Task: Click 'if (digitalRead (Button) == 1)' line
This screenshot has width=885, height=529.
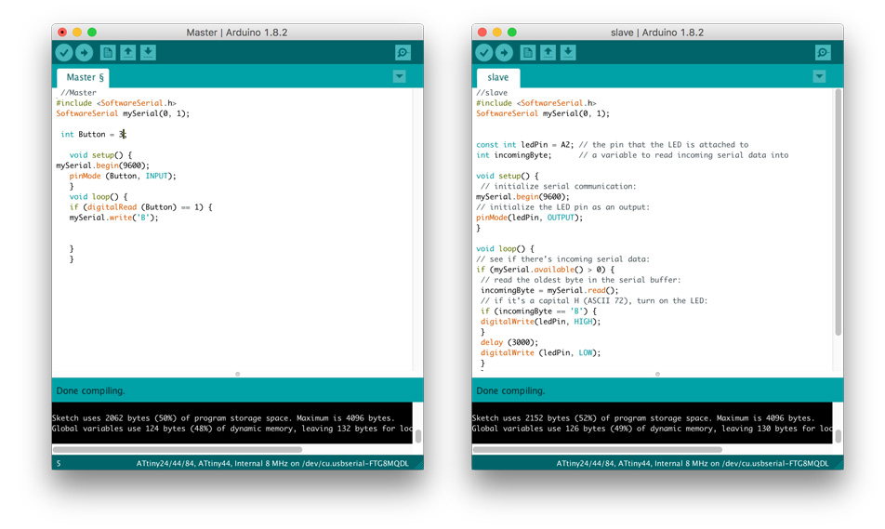Action: click(x=140, y=207)
